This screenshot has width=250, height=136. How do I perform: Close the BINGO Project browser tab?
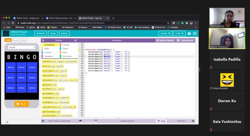(x=108, y=18)
